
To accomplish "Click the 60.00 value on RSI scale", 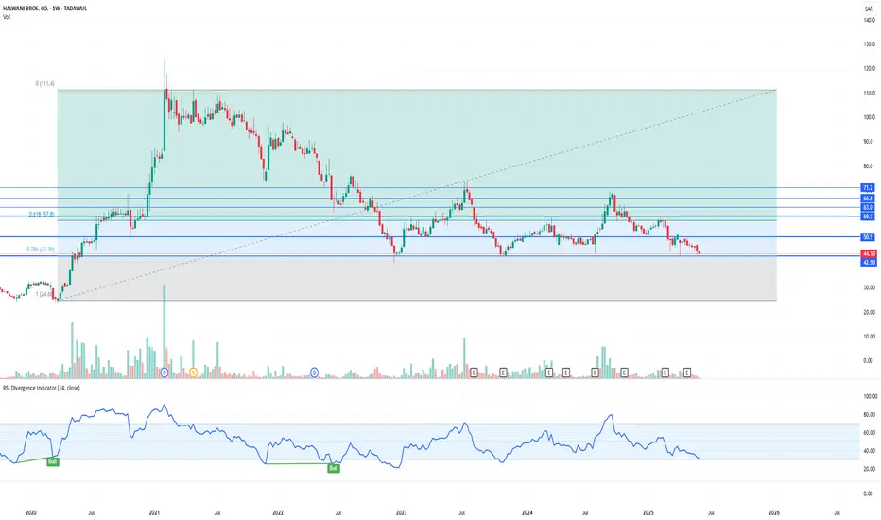I will (869, 433).
